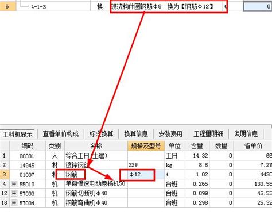Open the 标准换算 tab
The width and height of the screenshot is (272, 215).
pos(102,134)
